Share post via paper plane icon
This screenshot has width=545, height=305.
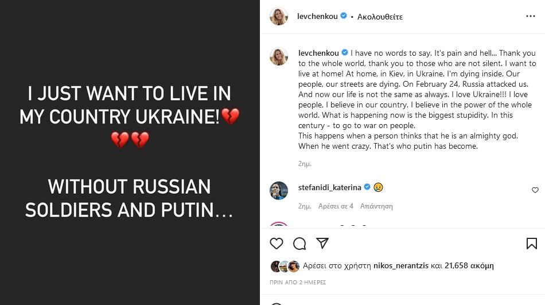point(322,244)
